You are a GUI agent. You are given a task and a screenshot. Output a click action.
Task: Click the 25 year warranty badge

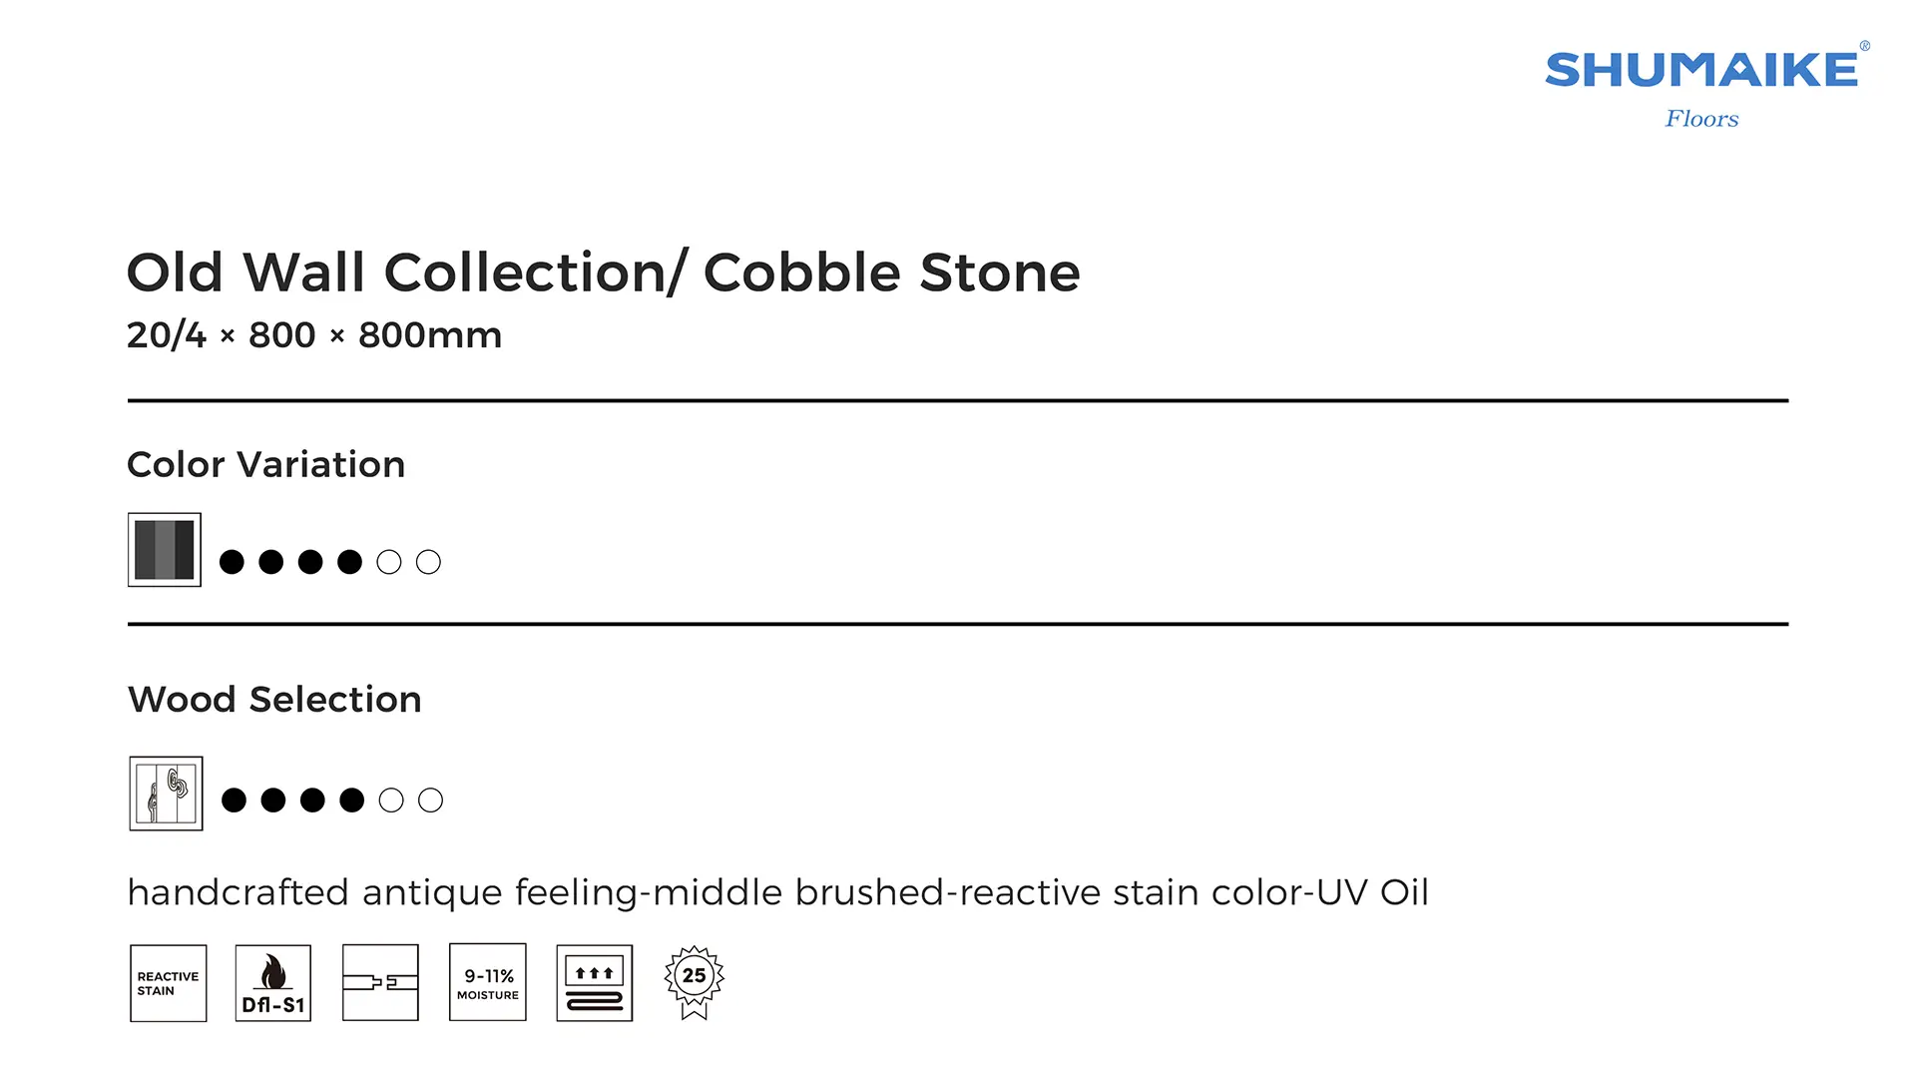pos(695,982)
